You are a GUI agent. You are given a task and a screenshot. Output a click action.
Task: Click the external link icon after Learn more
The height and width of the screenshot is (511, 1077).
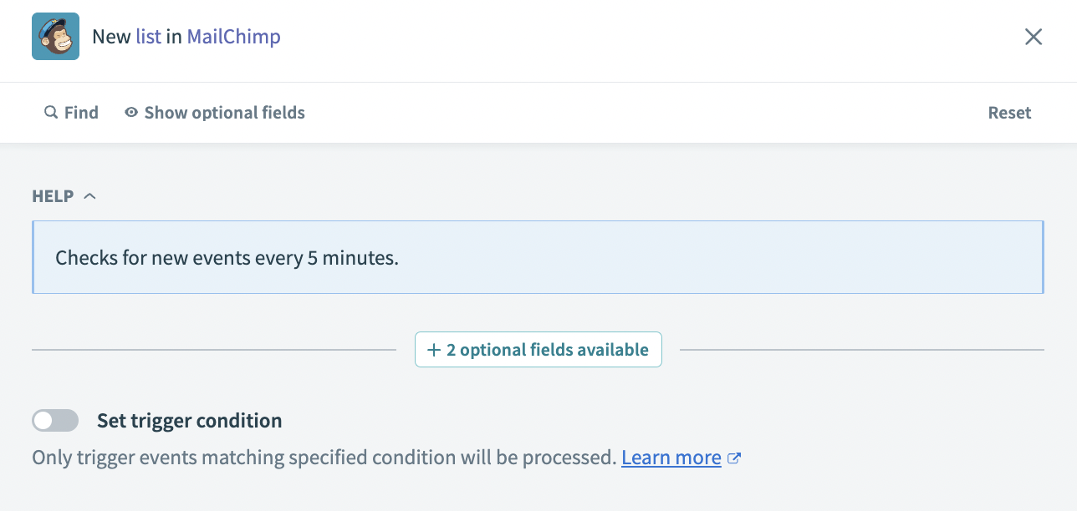pos(734,458)
